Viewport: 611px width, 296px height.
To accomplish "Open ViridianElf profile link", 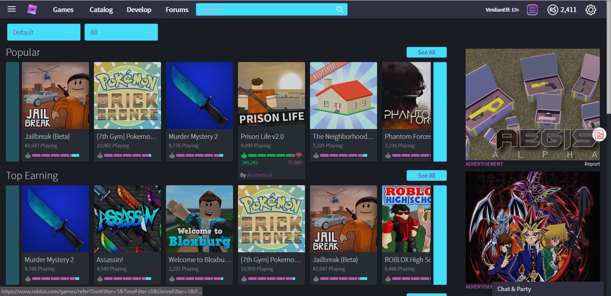I will pyautogui.click(x=502, y=9).
